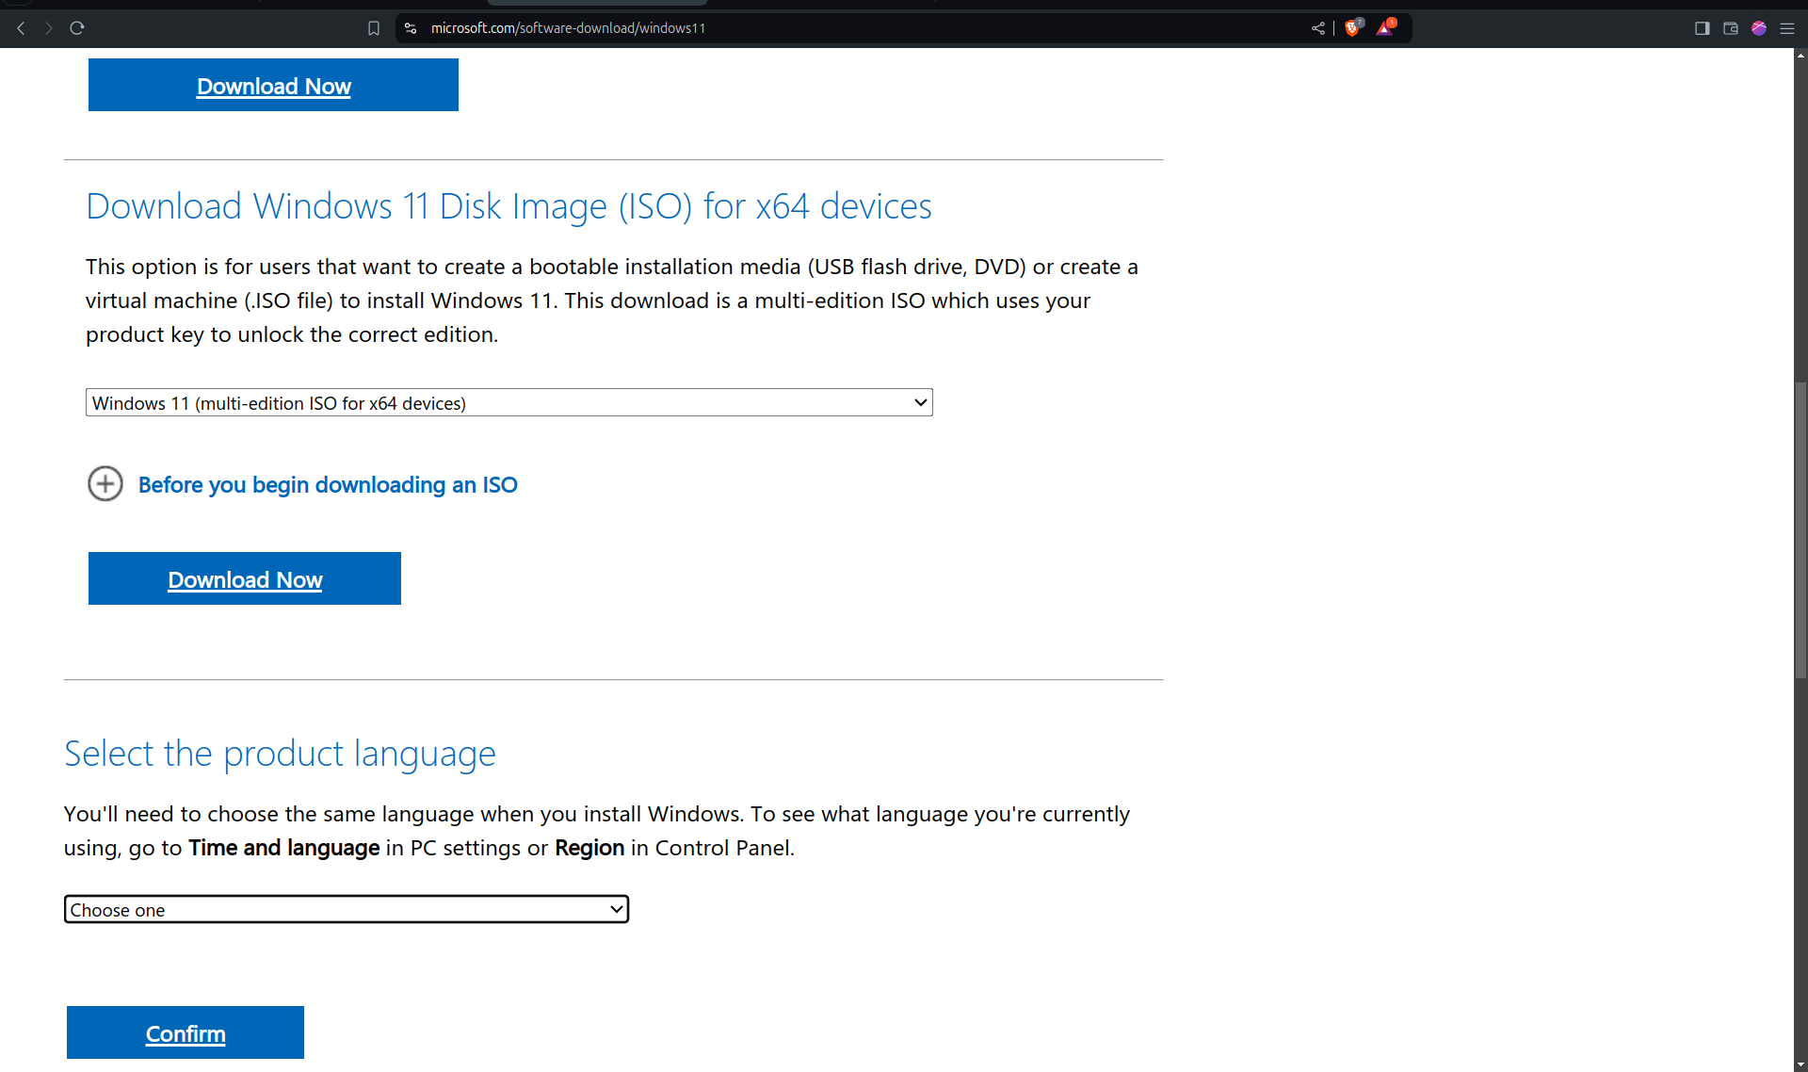The image size is (1808, 1072).
Task: Open Brave Rewards triangle icon
Action: point(1385,28)
